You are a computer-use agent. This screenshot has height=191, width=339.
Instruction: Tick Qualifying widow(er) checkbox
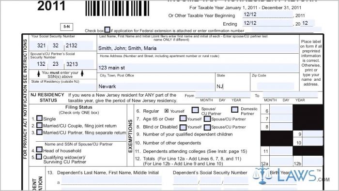click(x=39, y=157)
